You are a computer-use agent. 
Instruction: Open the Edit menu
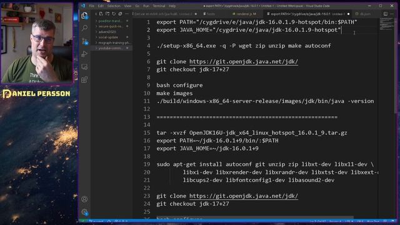(101, 6)
